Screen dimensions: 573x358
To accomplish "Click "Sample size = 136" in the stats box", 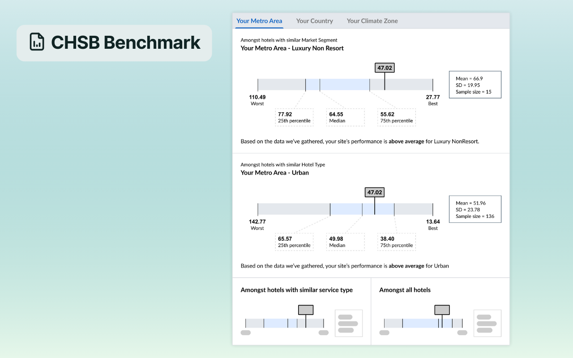I will point(475,216).
